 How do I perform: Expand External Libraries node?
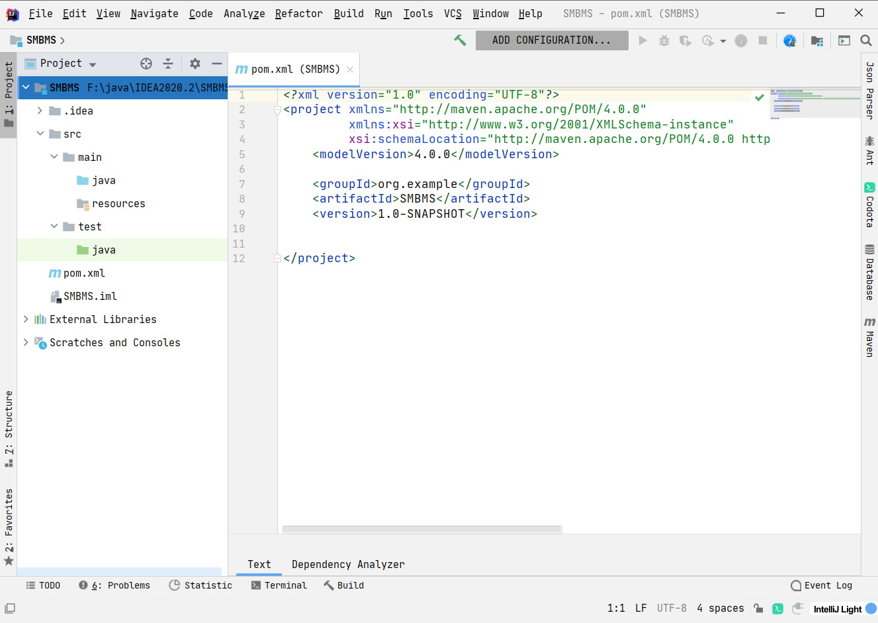26,319
